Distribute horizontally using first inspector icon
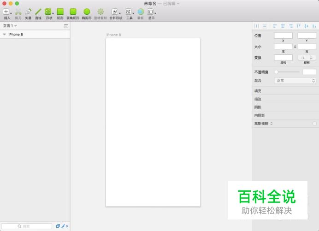This screenshot has width=319, height=231. 257,26
